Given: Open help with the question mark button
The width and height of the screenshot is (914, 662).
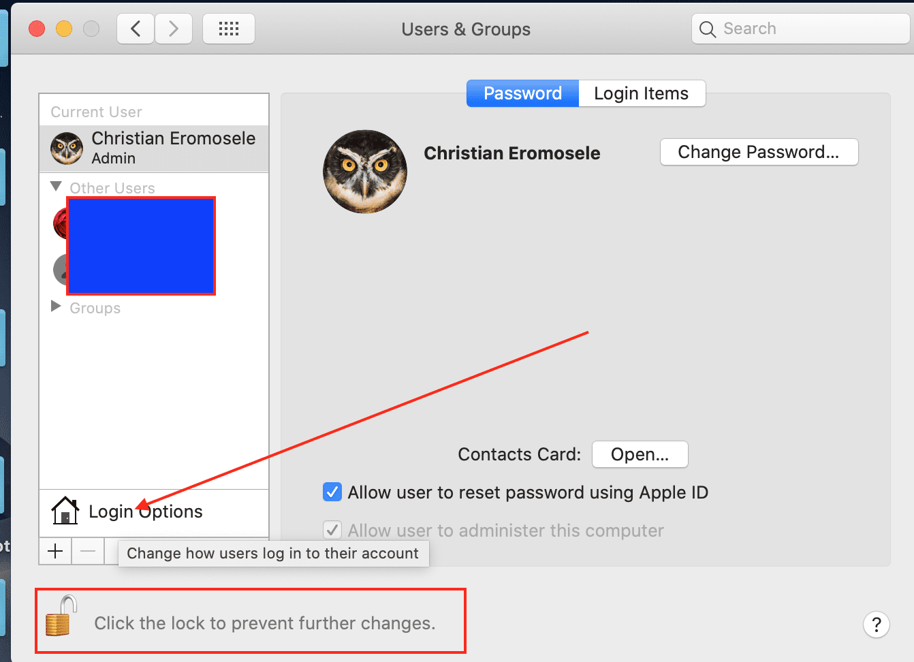Looking at the screenshot, I should (877, 624).
